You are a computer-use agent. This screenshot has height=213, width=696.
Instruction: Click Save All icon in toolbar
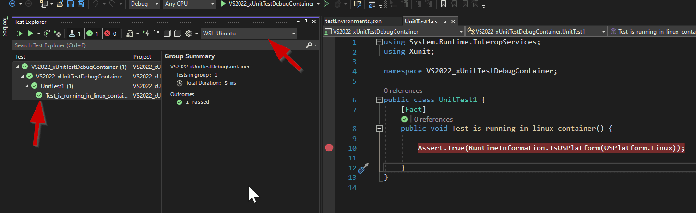pos(81,4)
